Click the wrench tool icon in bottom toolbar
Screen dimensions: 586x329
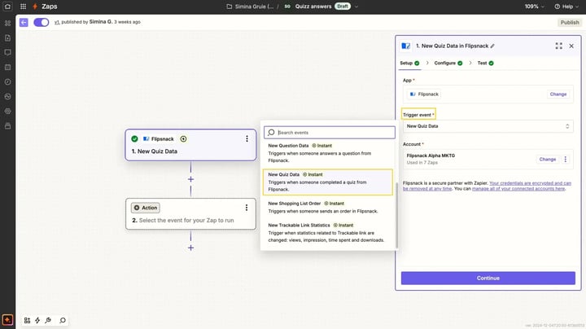point(48,320)
